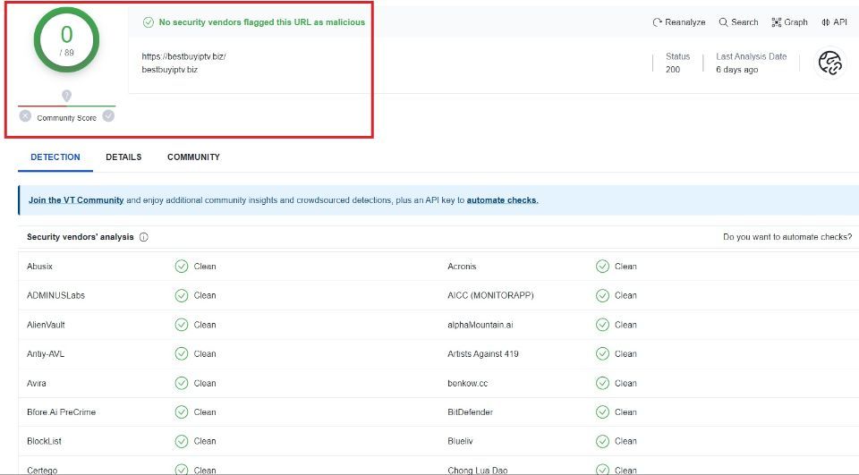Click the Community Score label
The image size is (859, 475).
66,118
